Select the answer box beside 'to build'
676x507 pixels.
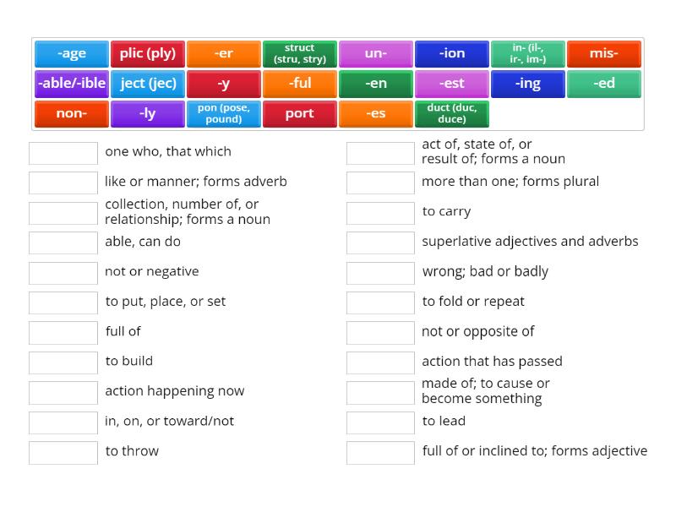pos(63,363)
